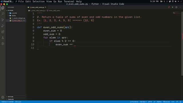The width and height of the screenshot is (183, 103).
Task: Open the notifications bell in status bar
Action: [180, 102]
